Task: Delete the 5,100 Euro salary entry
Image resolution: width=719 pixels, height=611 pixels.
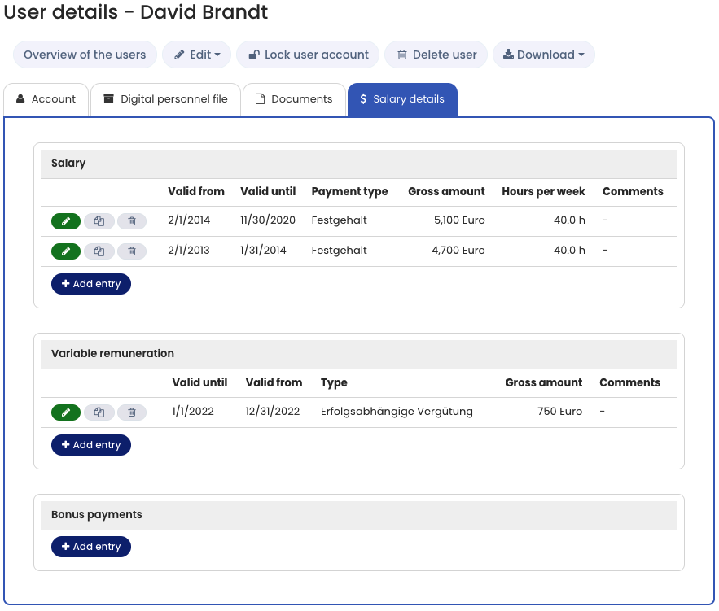Action: (x=132, y=221)
